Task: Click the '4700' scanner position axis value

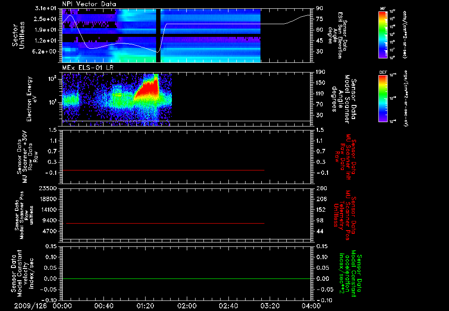Action: pos(49,231)
